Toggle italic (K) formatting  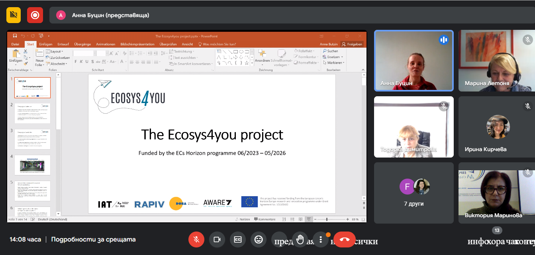81,62
